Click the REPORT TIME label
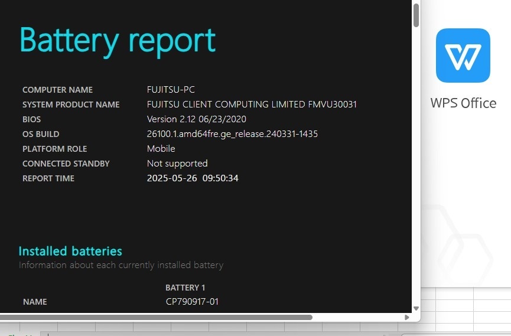The width and height of the screenshot is (511, 336). coord(48,178)
